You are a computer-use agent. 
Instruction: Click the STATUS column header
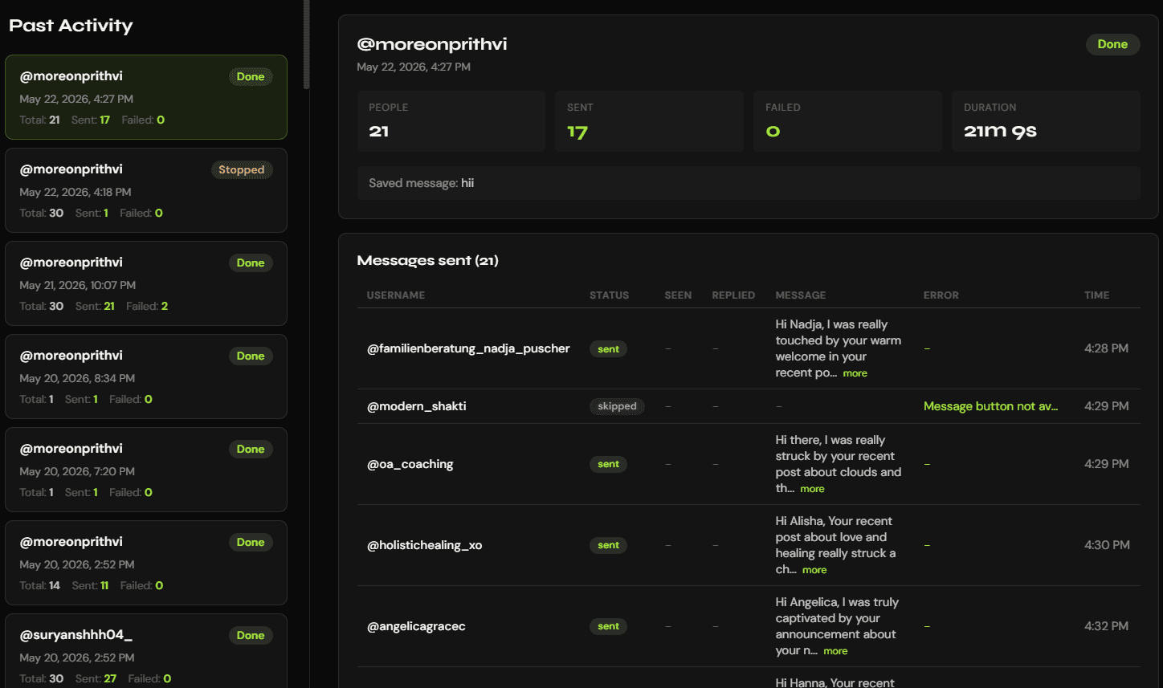click(610, 295)
